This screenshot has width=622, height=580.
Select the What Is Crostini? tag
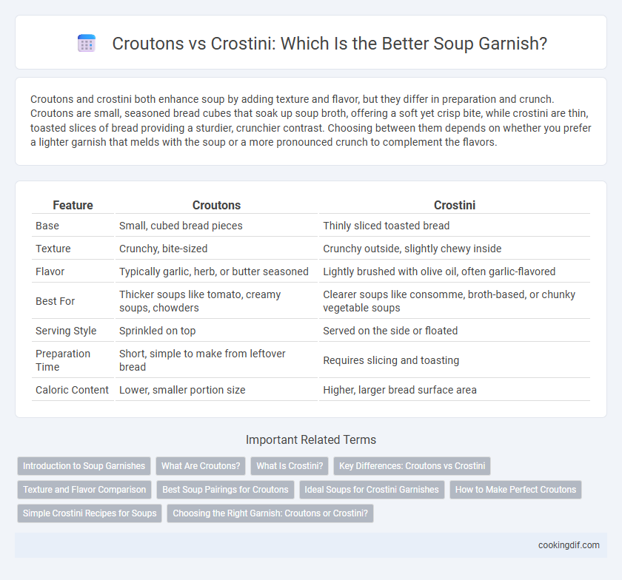point(290,466)
